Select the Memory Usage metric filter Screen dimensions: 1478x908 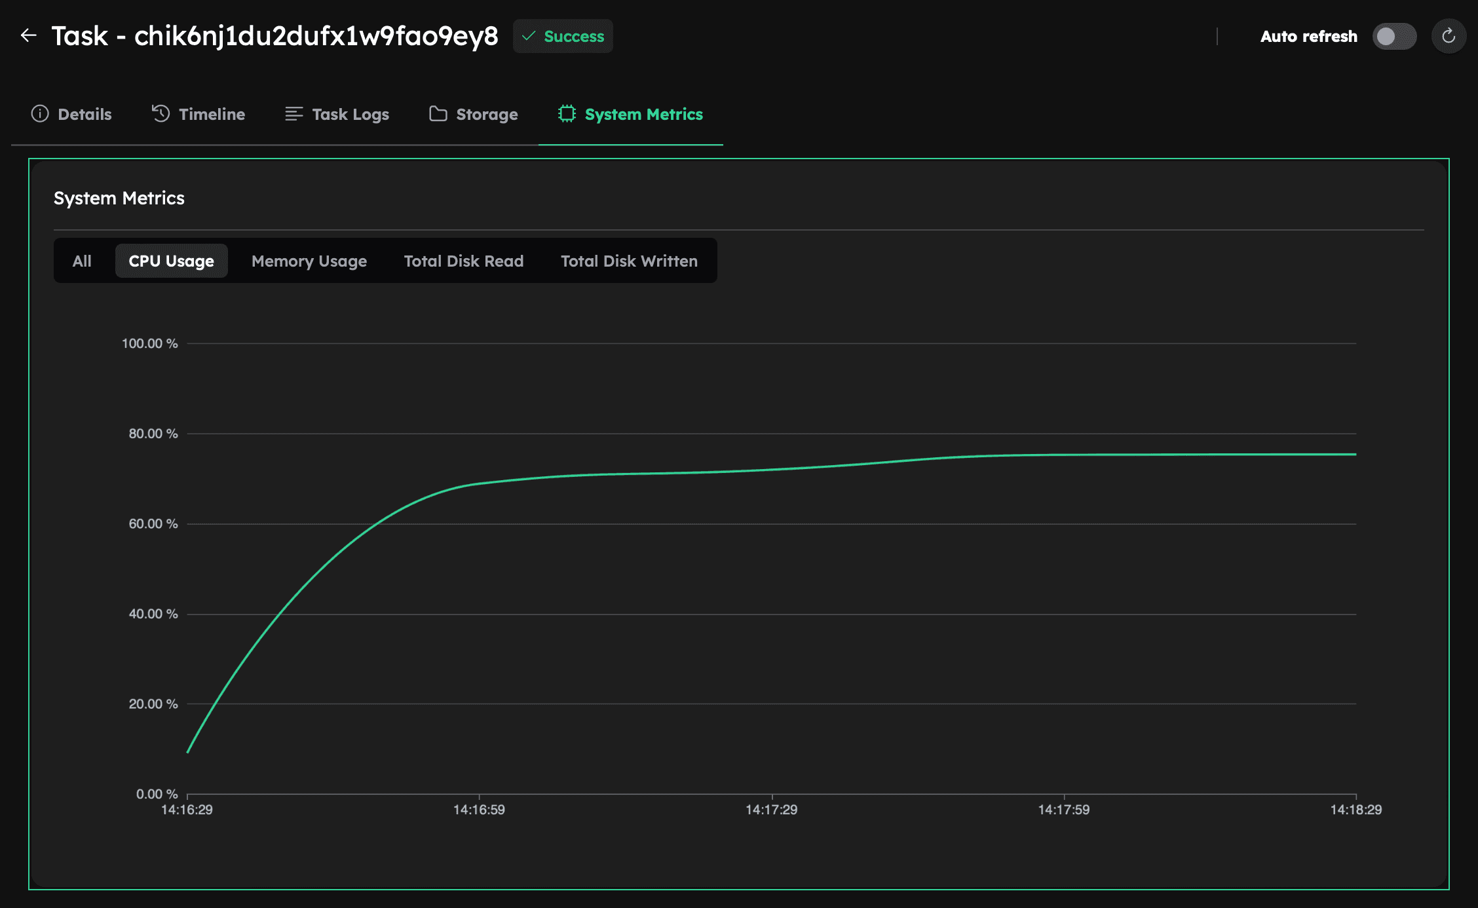point(309,261)
